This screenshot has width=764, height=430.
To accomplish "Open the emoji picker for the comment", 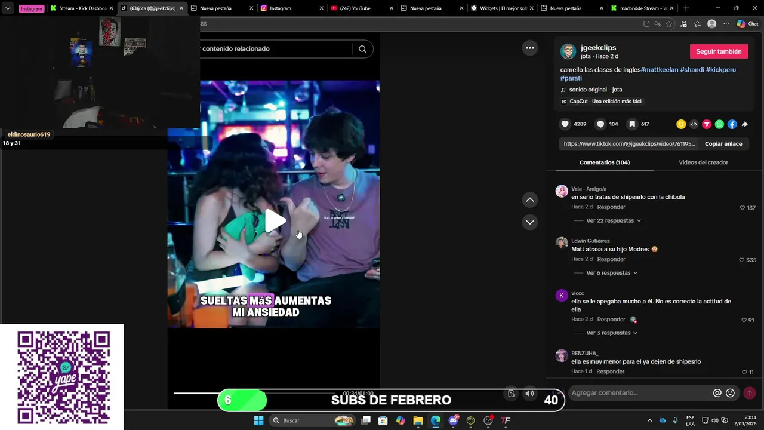I will point(730,393).
